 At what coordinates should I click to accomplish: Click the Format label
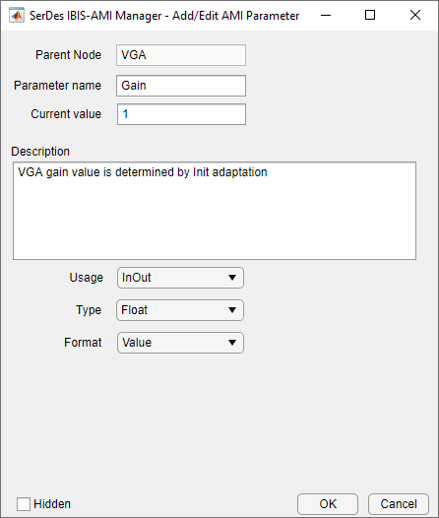(x=83, y=343)
